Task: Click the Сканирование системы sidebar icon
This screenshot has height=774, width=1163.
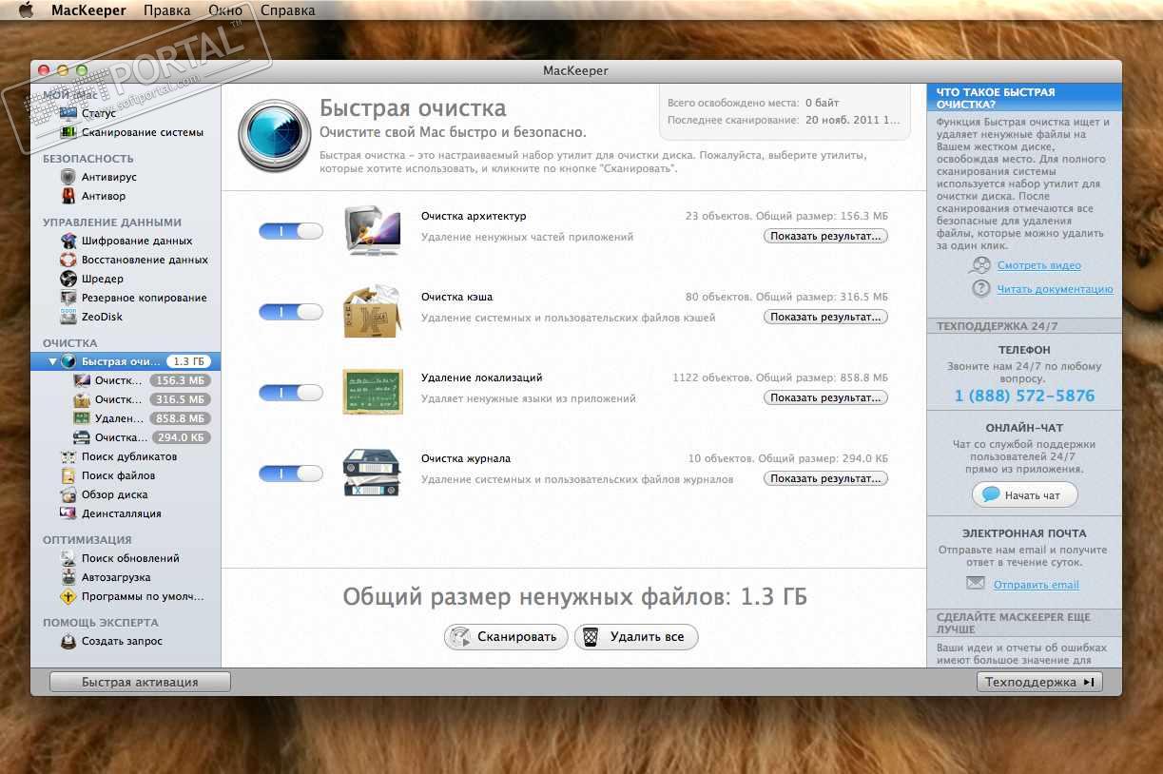Action: [68, 132]
